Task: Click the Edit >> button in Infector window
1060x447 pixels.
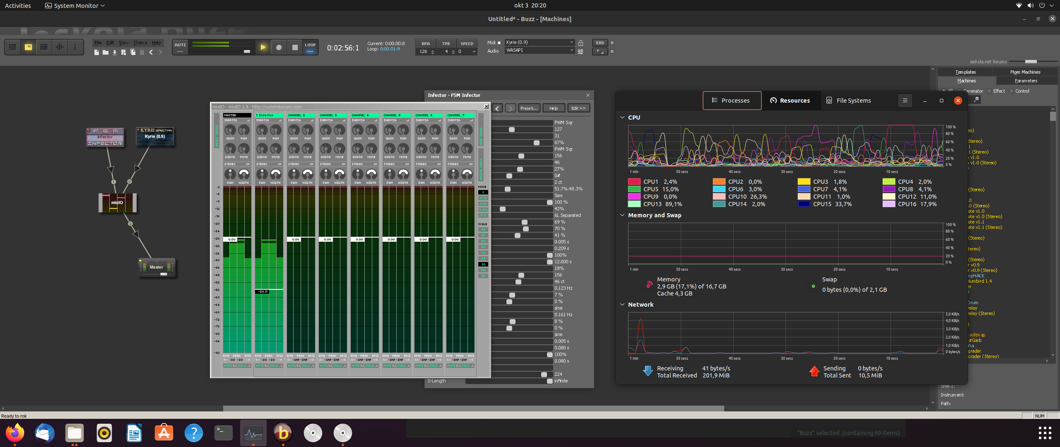Action: tap(578, 108)
